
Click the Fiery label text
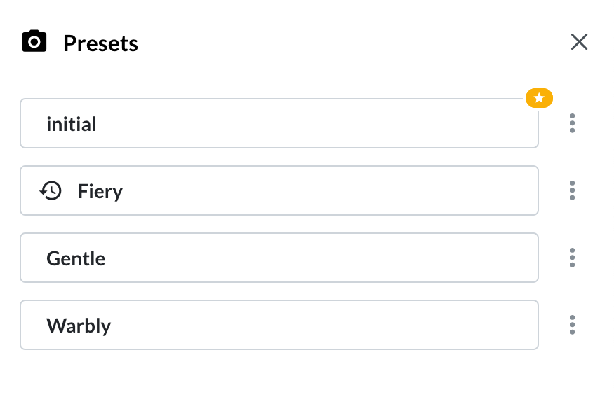point(100,191)
